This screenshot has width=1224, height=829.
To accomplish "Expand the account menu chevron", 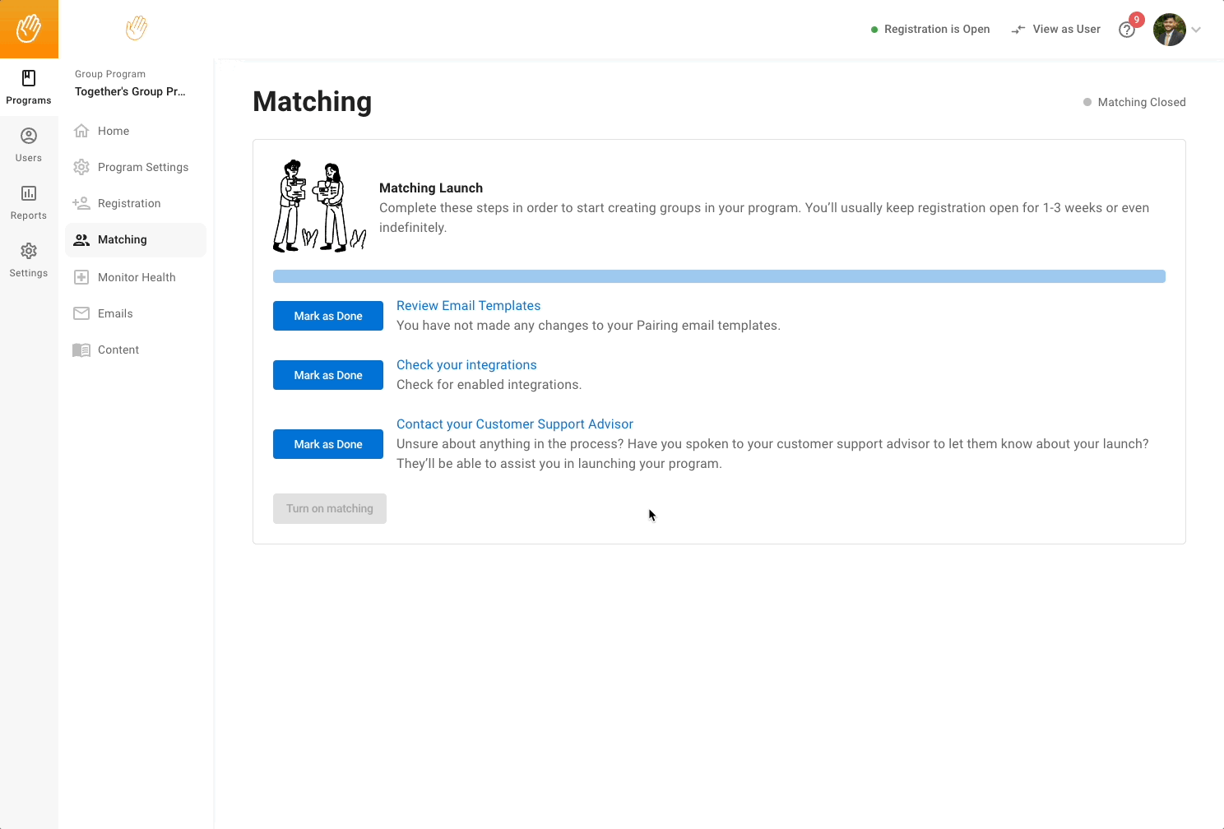I will click(1196, 30).
